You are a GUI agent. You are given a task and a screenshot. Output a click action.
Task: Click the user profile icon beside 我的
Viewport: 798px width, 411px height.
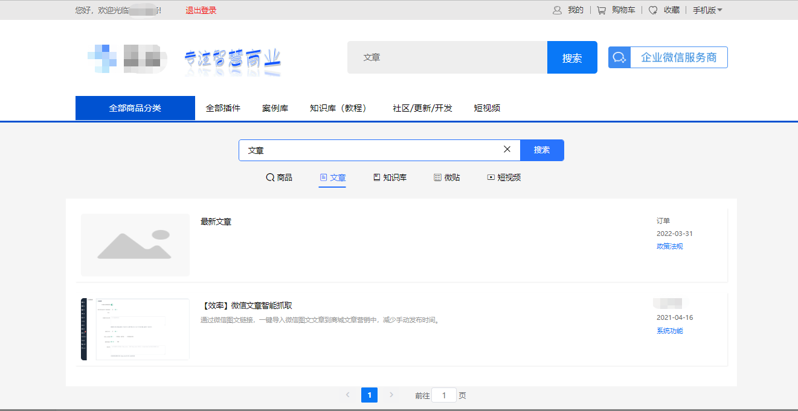(557, 10)
